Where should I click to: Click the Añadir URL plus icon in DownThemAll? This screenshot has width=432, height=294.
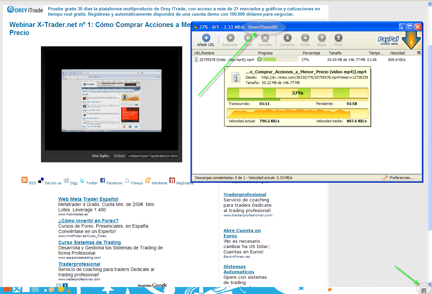click(x=206, y=38)
